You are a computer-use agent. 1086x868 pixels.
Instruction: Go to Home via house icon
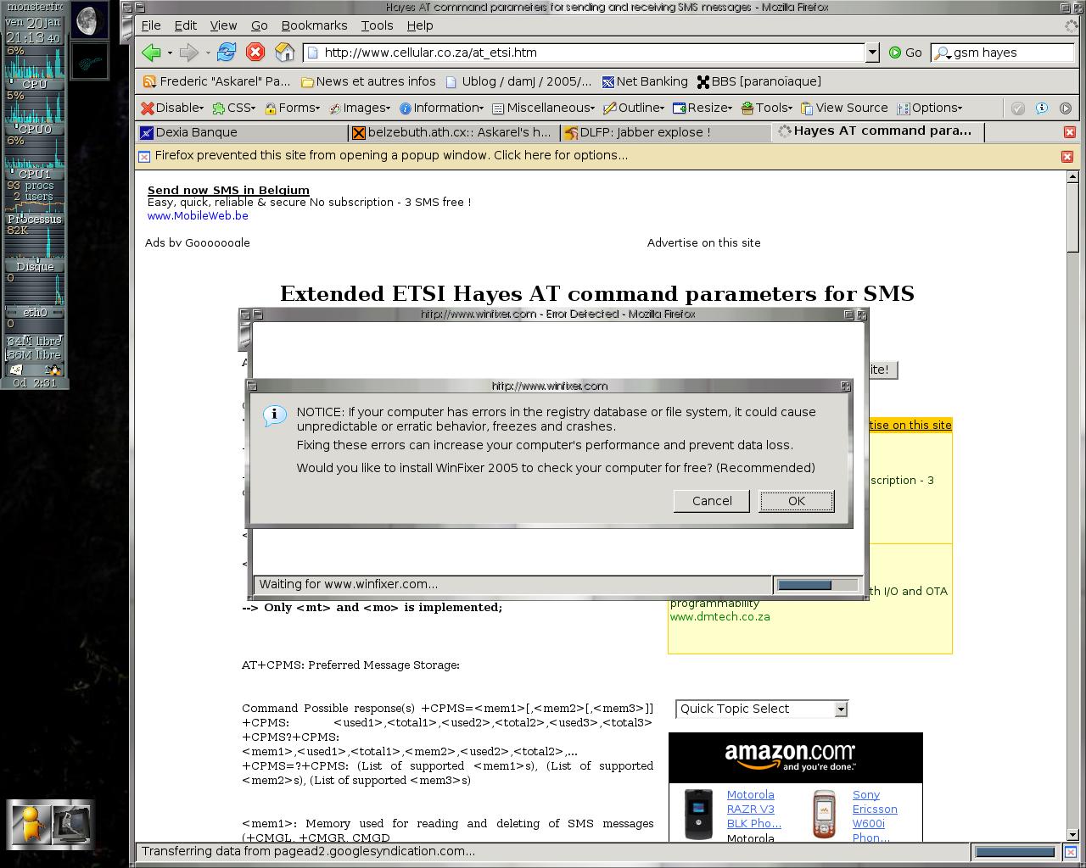pyautogui.click(x=285, y=53)
